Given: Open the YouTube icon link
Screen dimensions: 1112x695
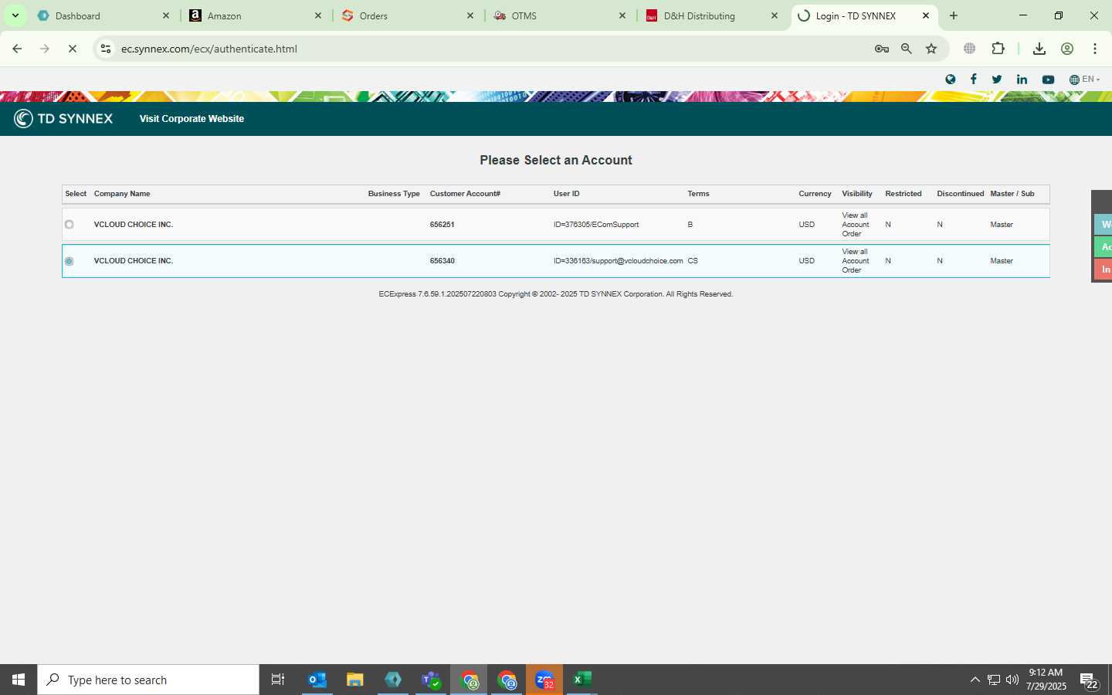Looking at the screenshot, I should [x=1048, y=80].
